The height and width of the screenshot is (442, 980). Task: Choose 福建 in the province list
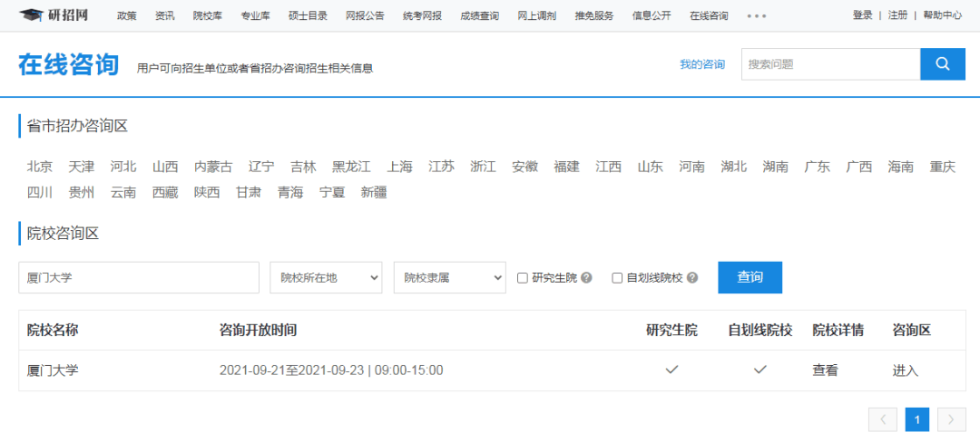[x=566, y=167]
